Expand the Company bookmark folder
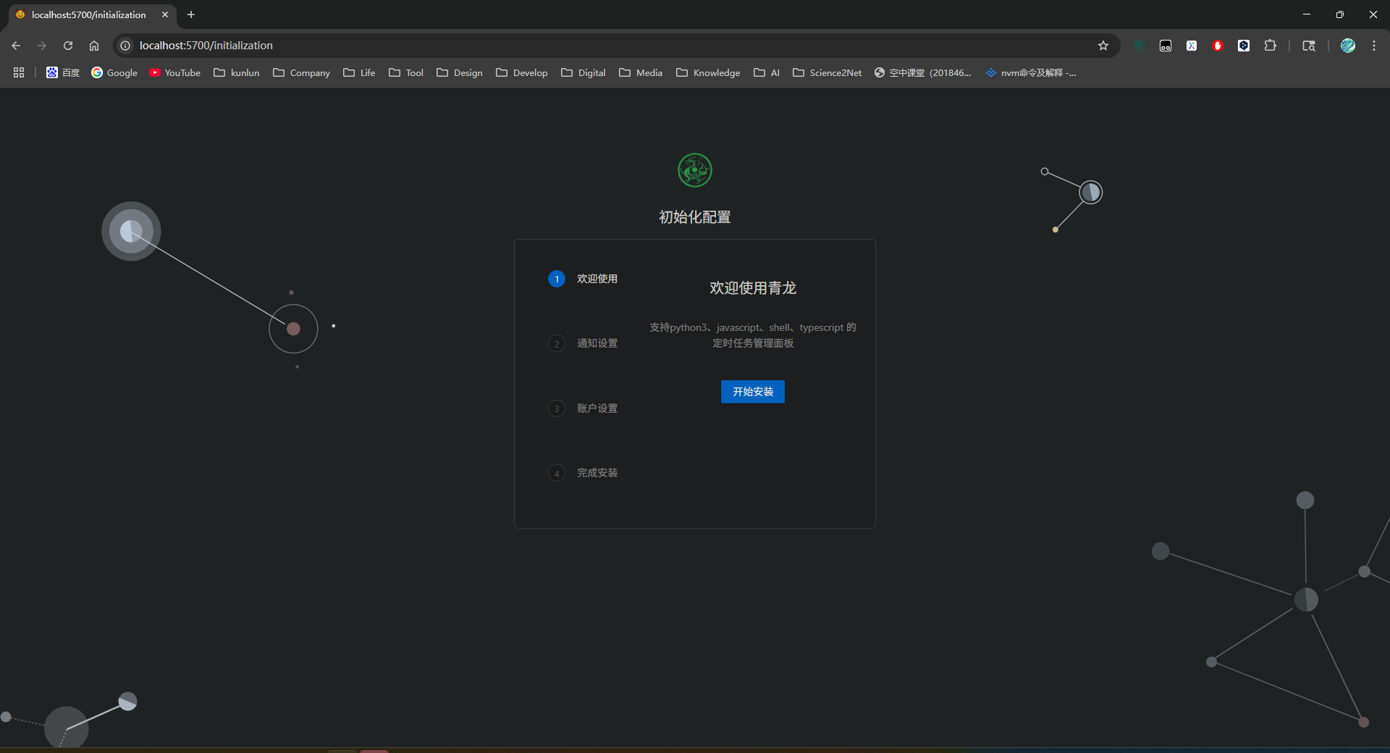1390x753 pixels. click(301, 72)
